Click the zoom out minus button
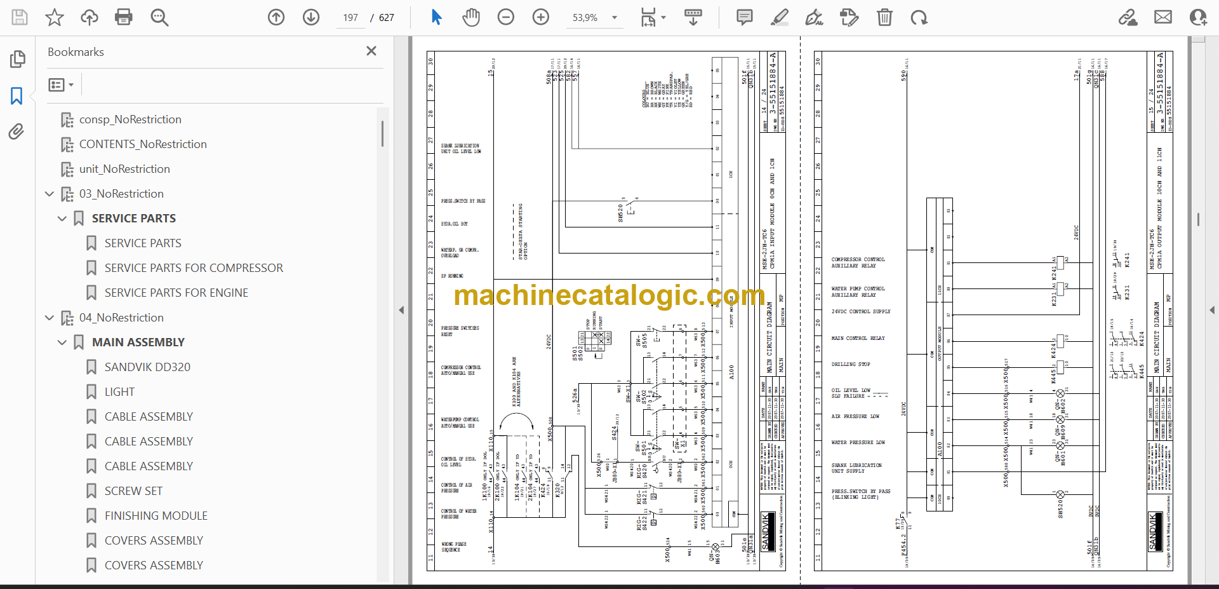The height and width of the screenshot is (589, 1219). tap(506, 17)
